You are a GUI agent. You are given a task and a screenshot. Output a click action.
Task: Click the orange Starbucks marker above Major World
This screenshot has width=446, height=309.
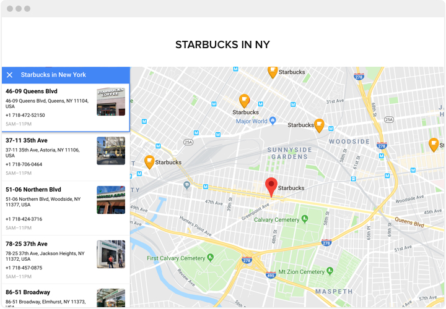(x=244, y=101)
